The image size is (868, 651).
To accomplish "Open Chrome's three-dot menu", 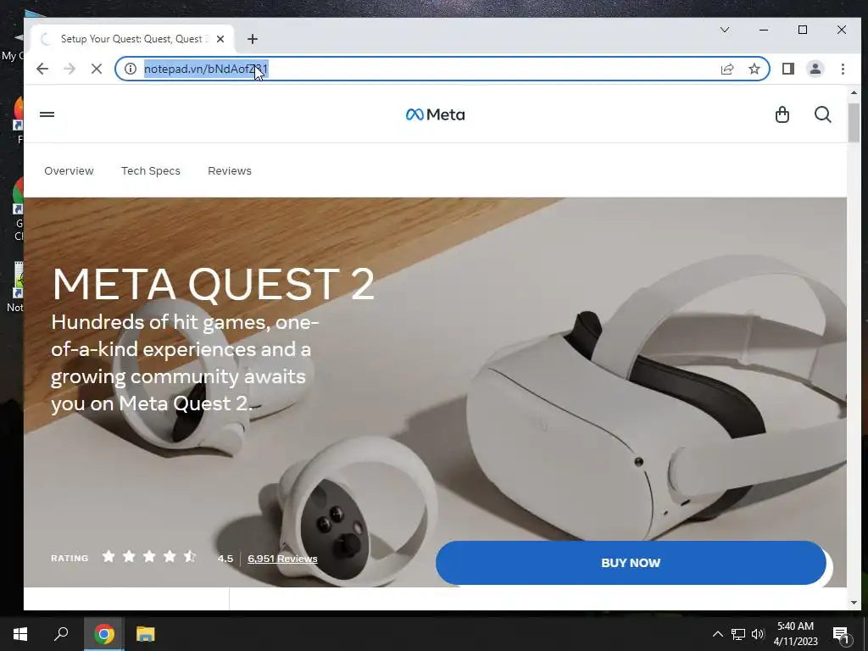I will 843,69.
